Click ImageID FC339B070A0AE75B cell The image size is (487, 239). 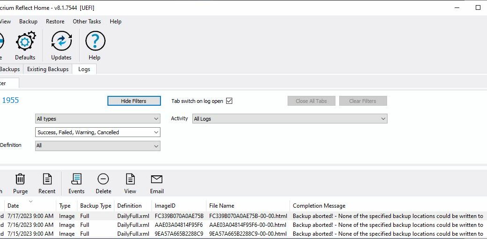click(179, 216)
